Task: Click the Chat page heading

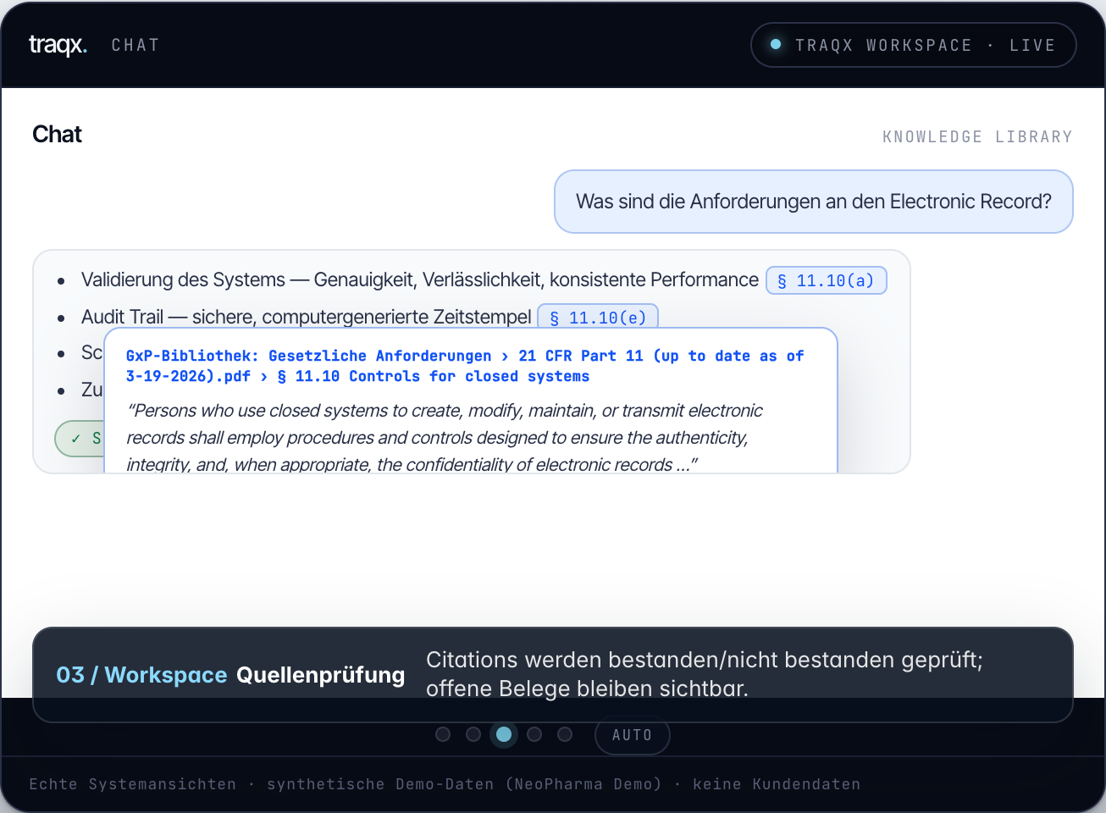Action: pos(57,134)
